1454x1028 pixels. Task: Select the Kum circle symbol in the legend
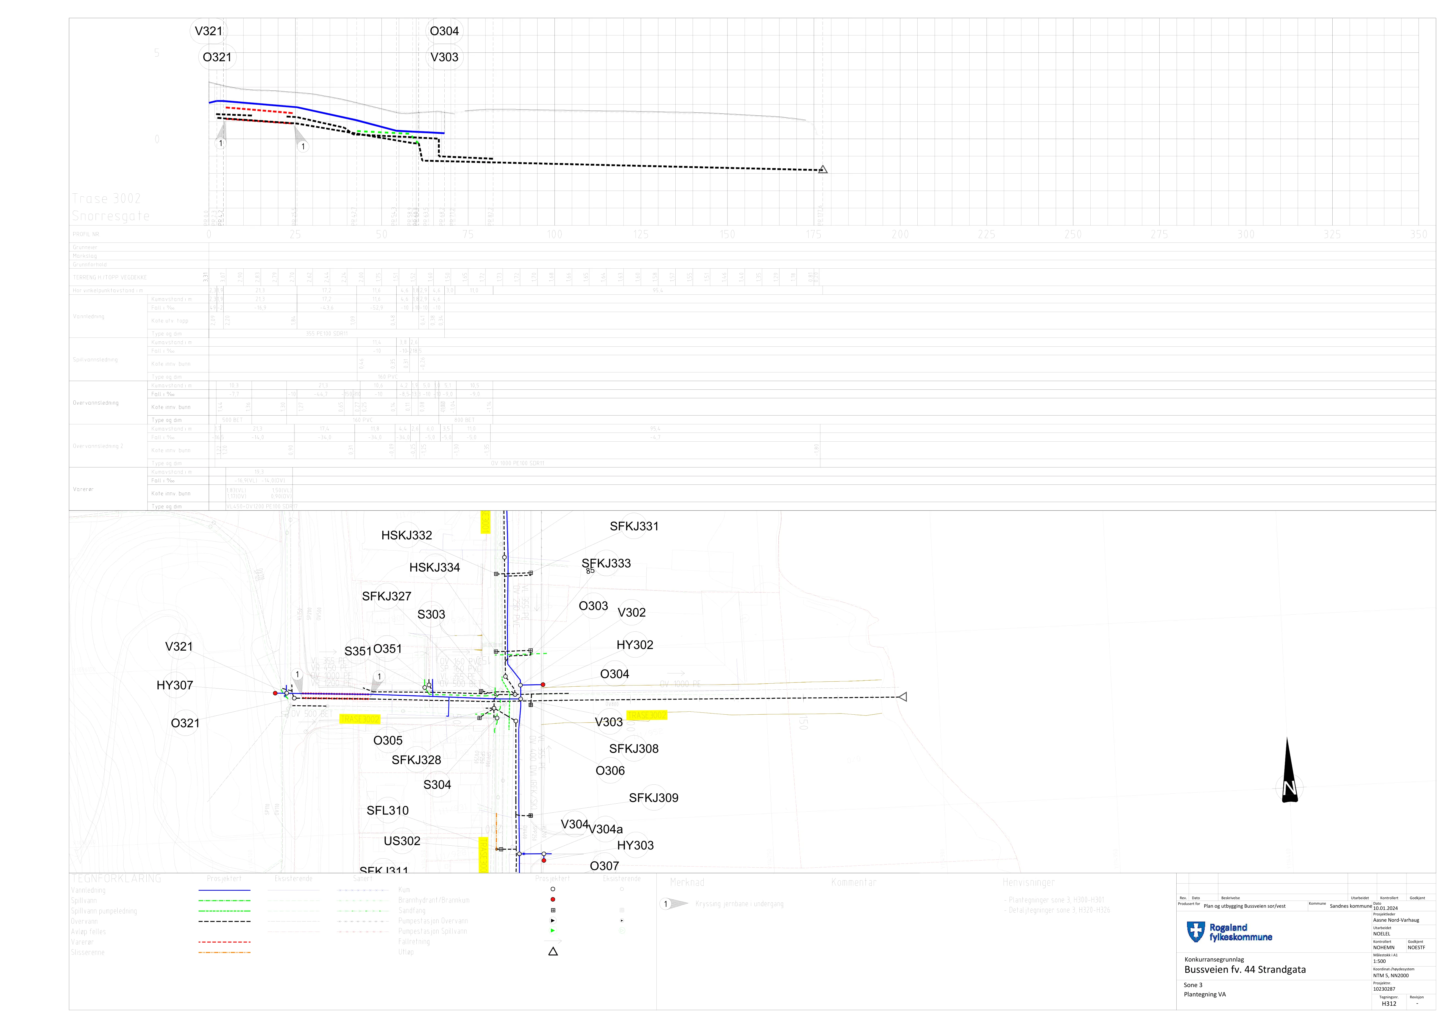(553, 889)
